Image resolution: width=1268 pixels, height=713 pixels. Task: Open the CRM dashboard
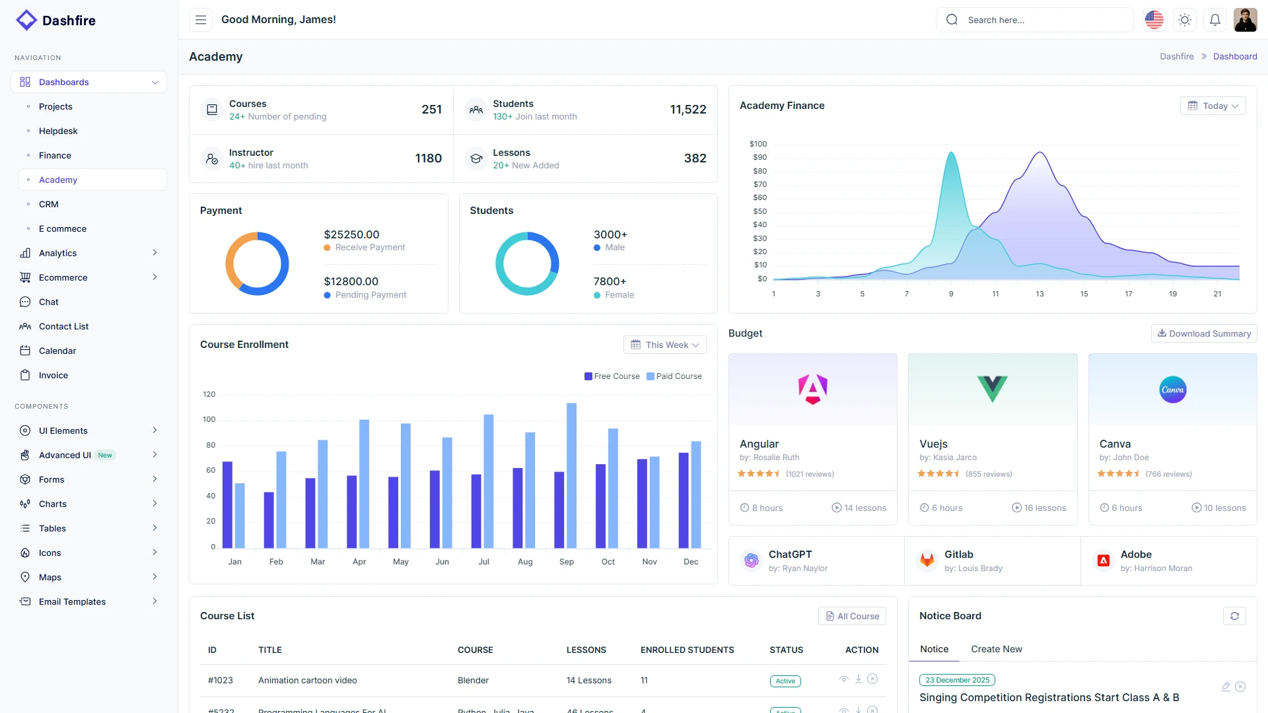pyautogui.click(x=92, y=204)
